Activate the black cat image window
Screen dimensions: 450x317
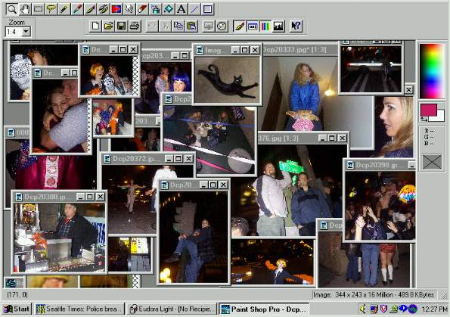click(x=228, y=80)
